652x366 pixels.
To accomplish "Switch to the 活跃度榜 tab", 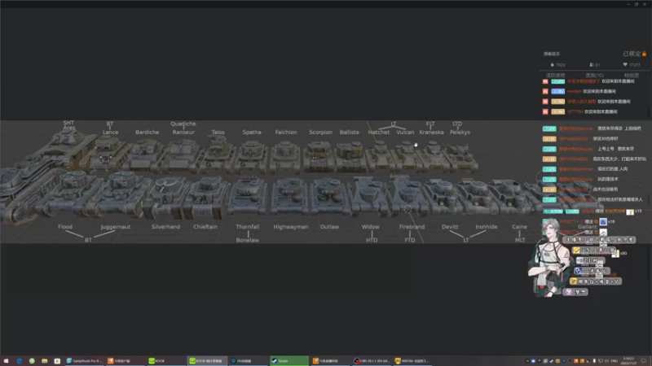I will (x=555, y=76).
